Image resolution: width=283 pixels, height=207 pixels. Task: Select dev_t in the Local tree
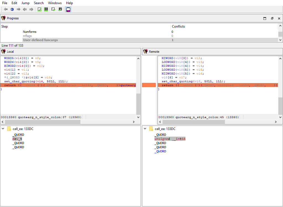(x=17, y=139)
